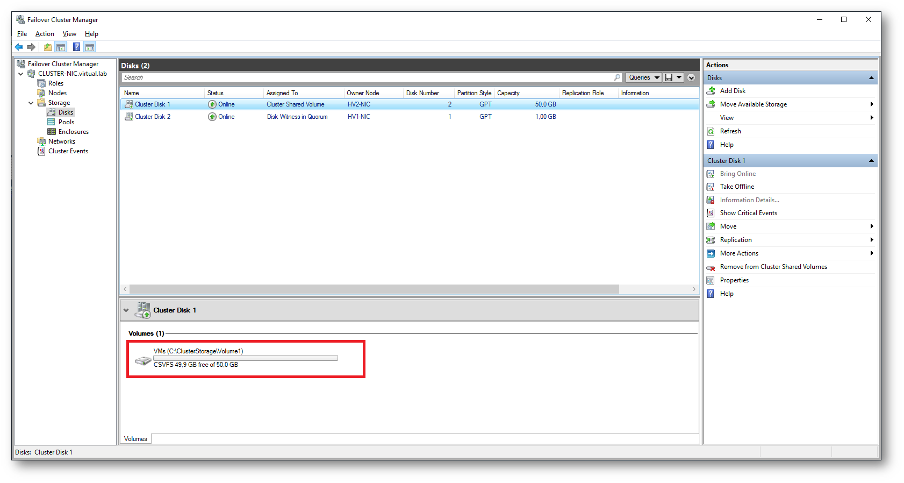Click Take Offline action

pos(737,187)
